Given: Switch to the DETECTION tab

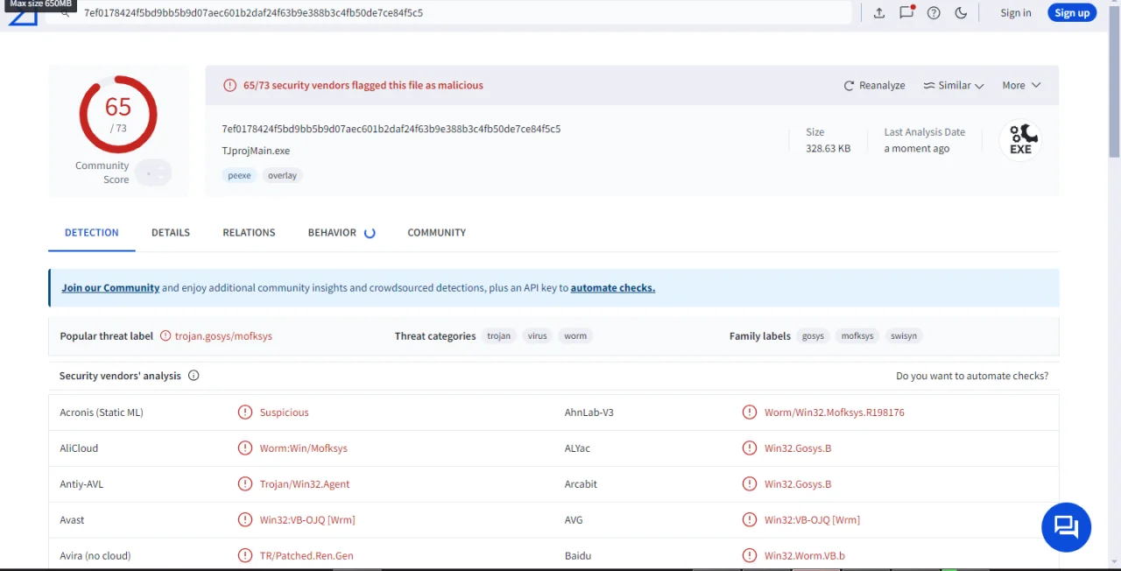Looking at the screenshot, I should pos(92,233).
